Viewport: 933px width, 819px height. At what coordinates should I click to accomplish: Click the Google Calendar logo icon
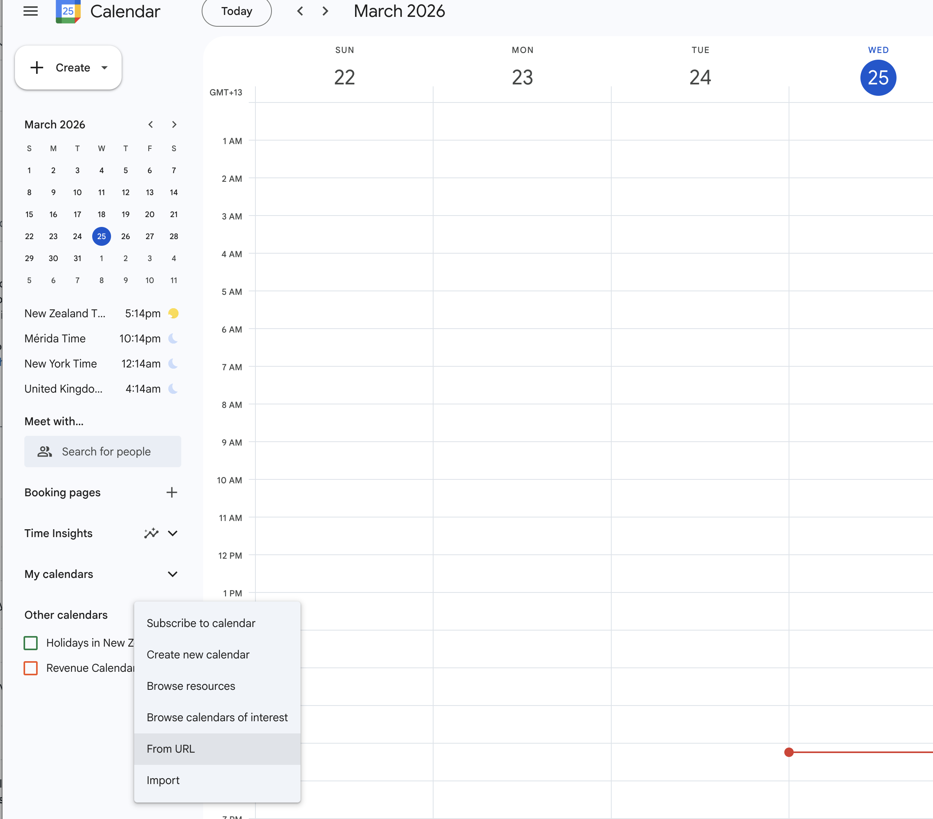67,11
